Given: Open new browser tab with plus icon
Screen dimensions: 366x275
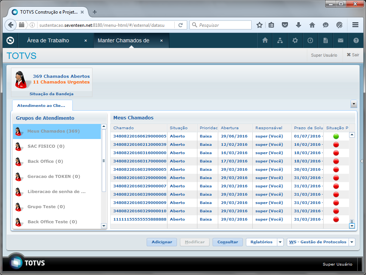Looking at the screenshot, I should [x=95, y=12].
